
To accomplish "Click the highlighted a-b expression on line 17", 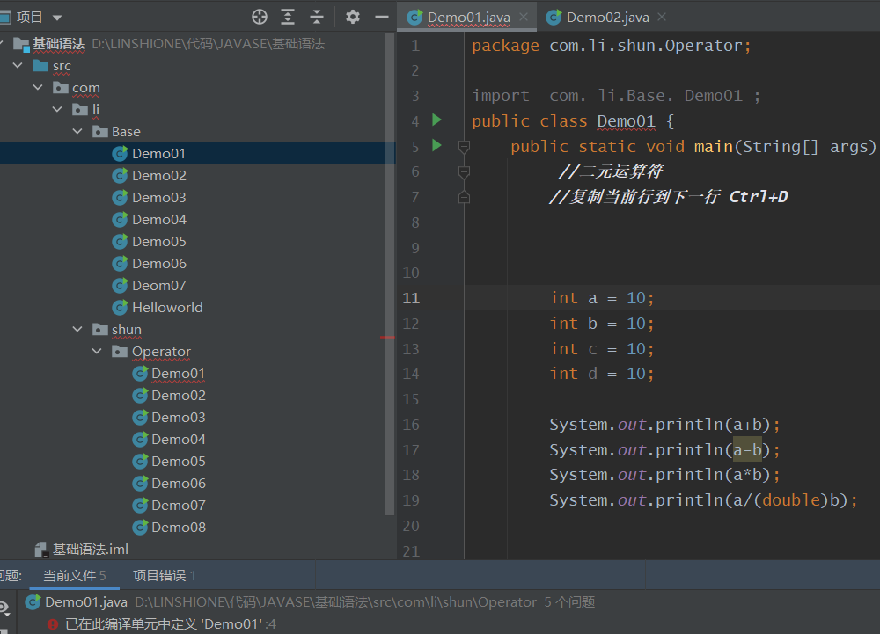I will pos(747,449).
